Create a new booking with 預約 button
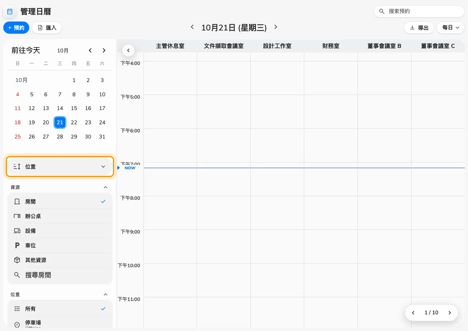 pyautogui.click(x=16, y=28)
